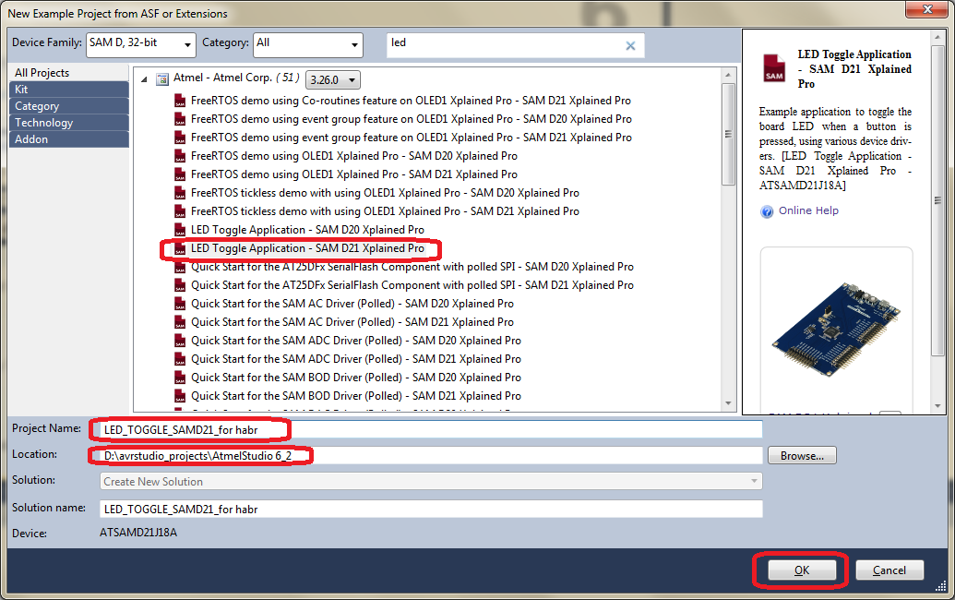Click the description panel scrollbar thumb
955x600 pixels.
coord(938,200)
